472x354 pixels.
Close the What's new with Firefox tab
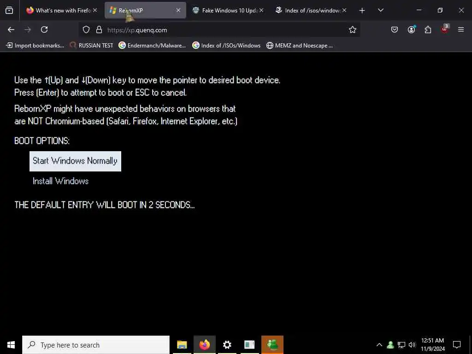(x=95, y=10)
